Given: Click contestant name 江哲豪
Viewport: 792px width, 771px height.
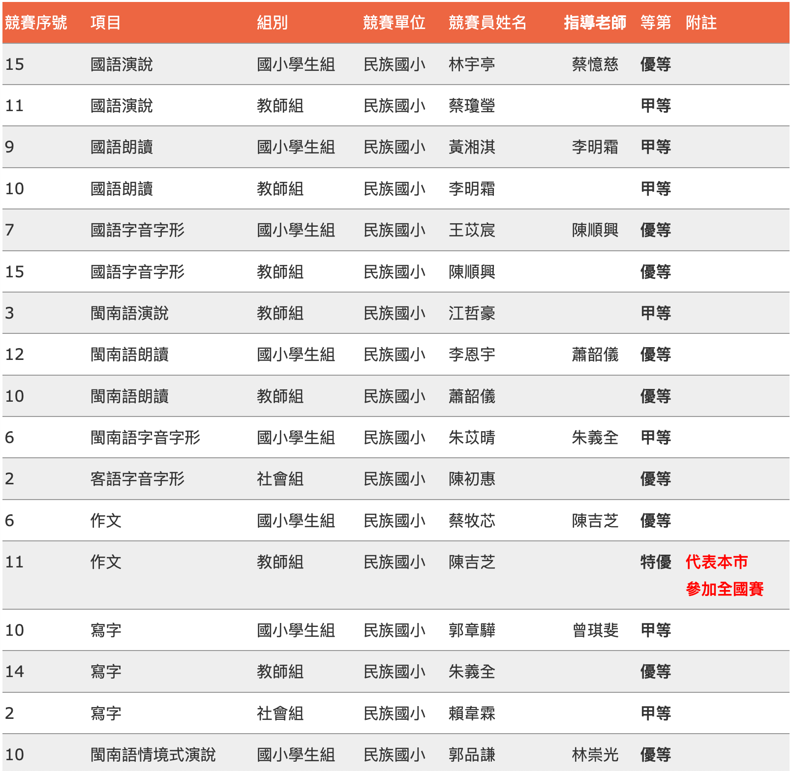Looking at the screenshot, I should 471,313.
